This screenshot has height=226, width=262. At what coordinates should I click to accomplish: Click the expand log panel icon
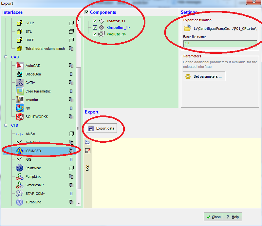point(88,151)
